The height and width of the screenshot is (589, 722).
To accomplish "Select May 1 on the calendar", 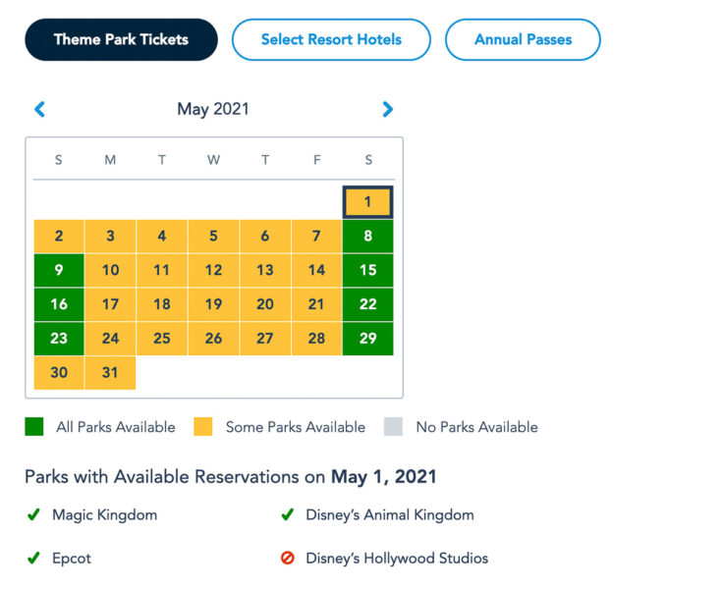I will click(368, 202).
